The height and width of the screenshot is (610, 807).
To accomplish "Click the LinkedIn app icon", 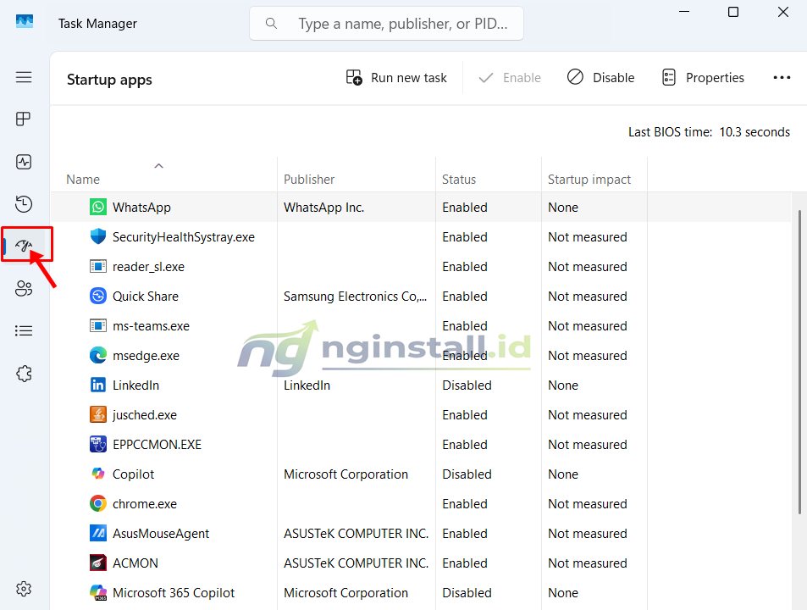I will pyautogui.click(x=97, y=385).
